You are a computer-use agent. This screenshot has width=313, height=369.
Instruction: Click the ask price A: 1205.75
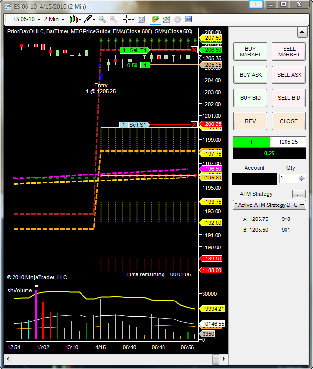click(256, 219)
